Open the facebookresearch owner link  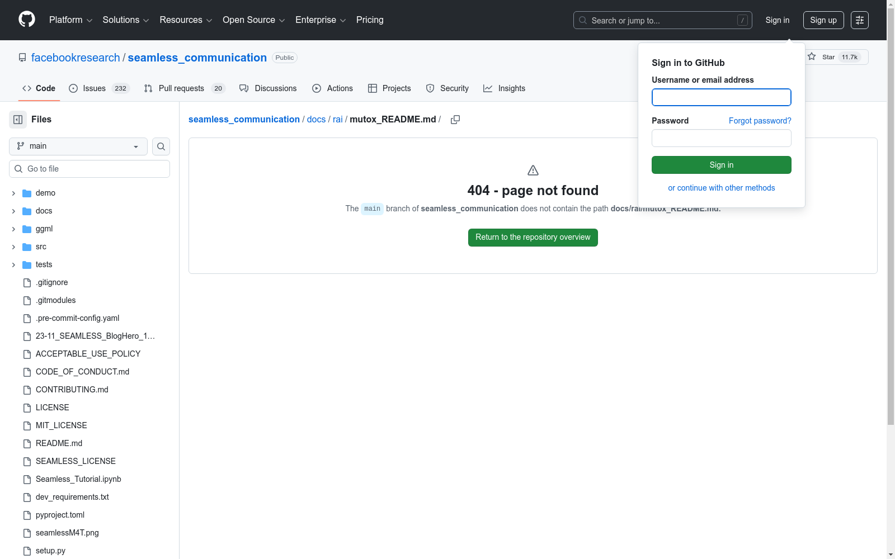coord(76,58)
